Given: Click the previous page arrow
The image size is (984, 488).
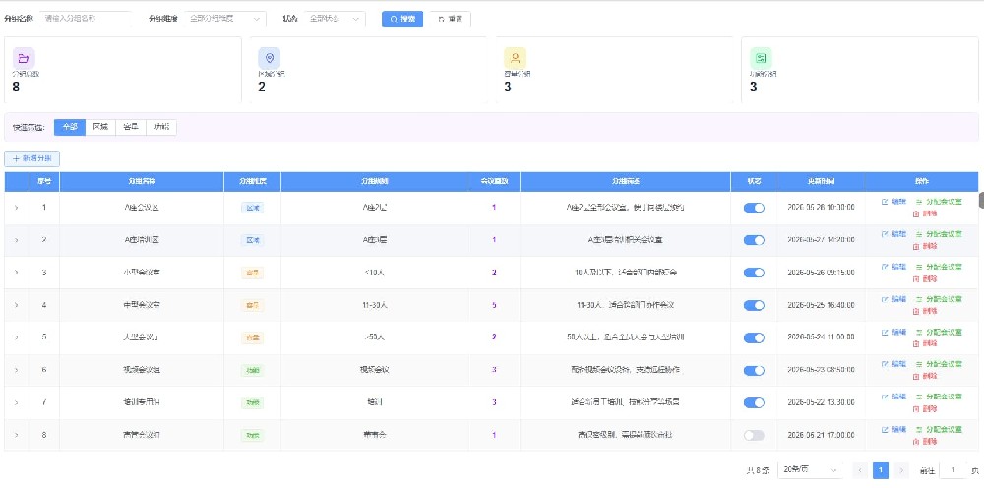Looking at the screenshot, I should click(x=860, y=470).
